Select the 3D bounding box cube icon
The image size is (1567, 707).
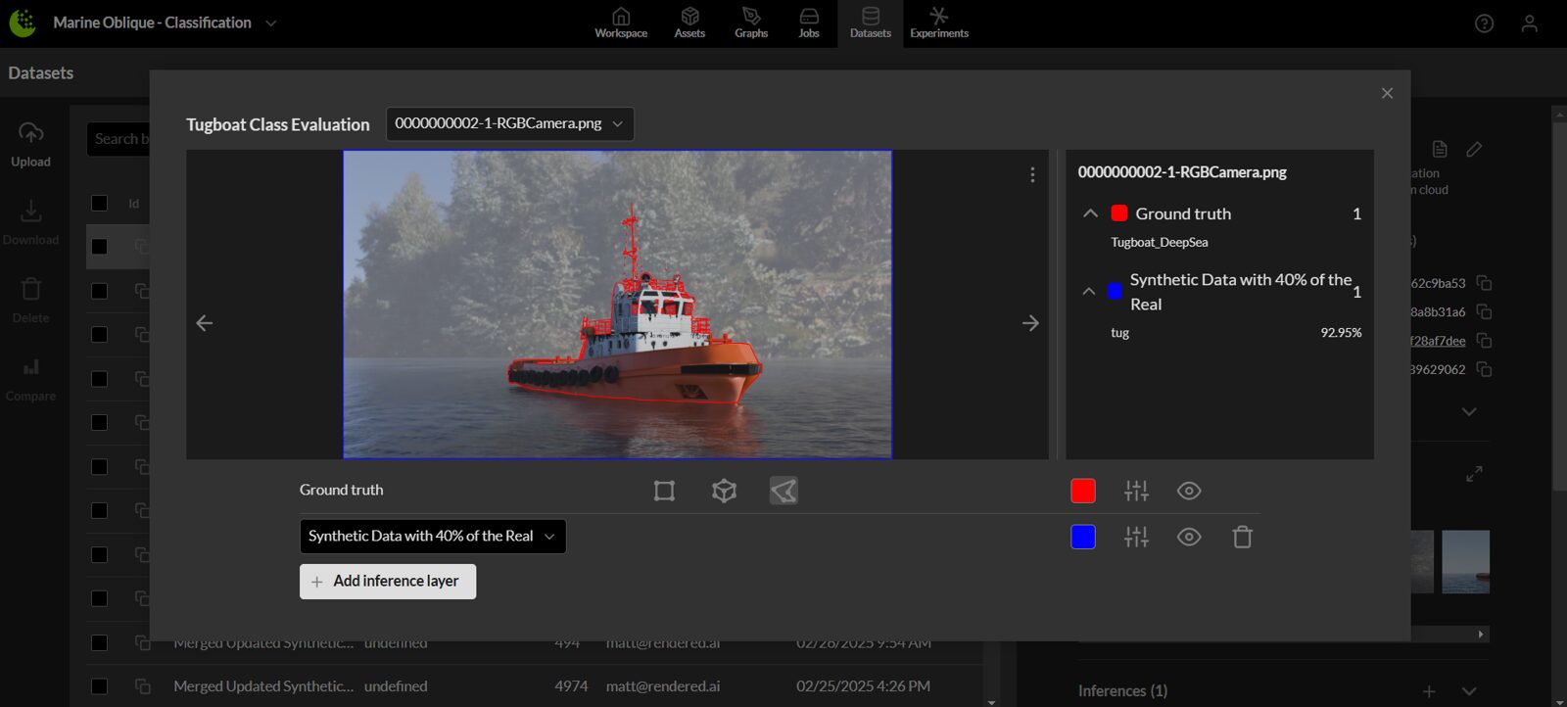[724, 491]
